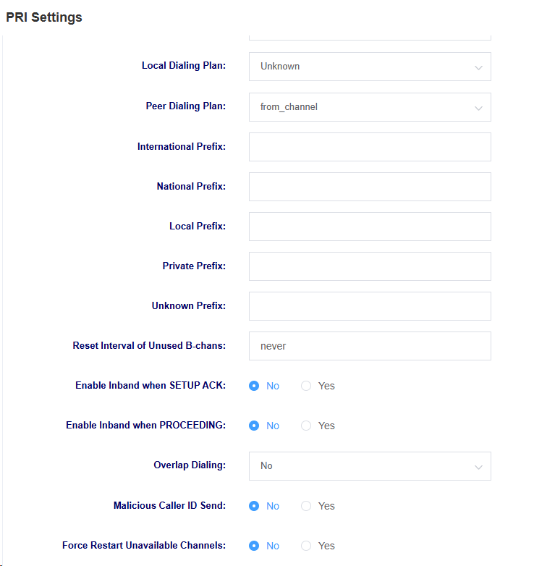Open the Overlap Dialing dropdown
This screenshot has width=555, height=566.
click(x=370, y=466)
